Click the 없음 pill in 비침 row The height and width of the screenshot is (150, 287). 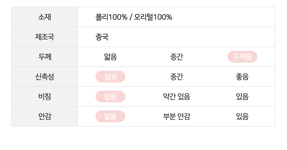click(110, 97)
